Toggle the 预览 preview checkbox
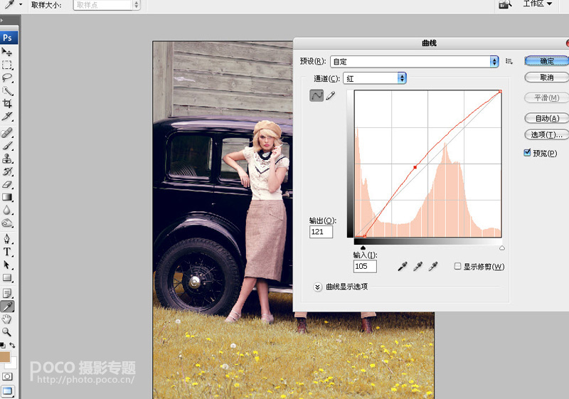 click(527, 153)
